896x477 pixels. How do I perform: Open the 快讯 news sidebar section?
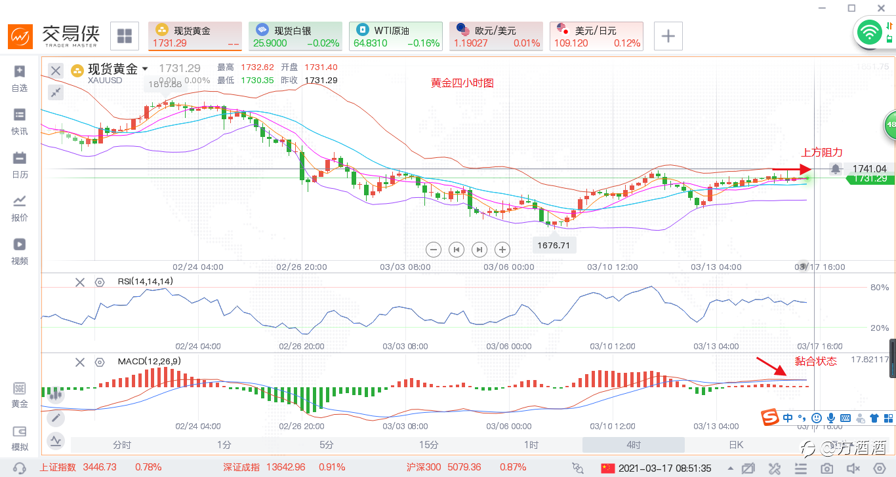coord(20,121)
